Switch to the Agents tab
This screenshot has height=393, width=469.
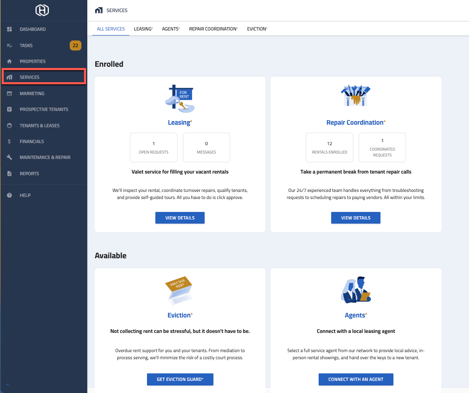click(x=171, y=29)
